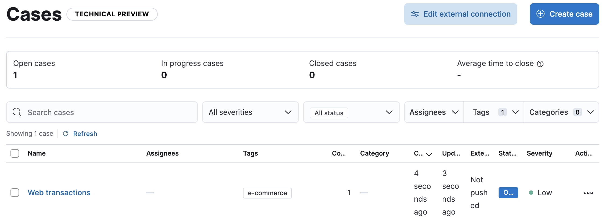
Task: Click the sort arrow in Created column header
Action: (429, 153)
